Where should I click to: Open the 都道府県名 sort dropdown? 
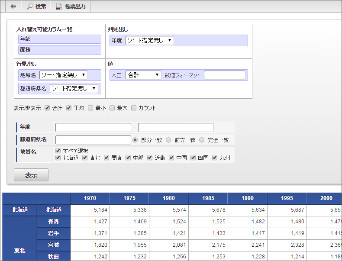(x=74, y=88)
